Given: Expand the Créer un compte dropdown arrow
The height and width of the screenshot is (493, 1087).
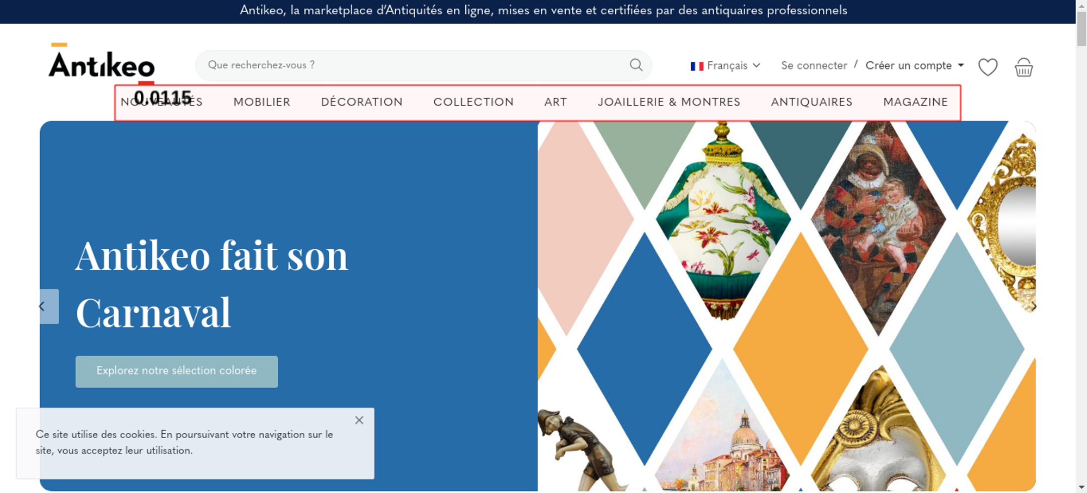Looking at the screenshot, I should click(x=961, y=65).
